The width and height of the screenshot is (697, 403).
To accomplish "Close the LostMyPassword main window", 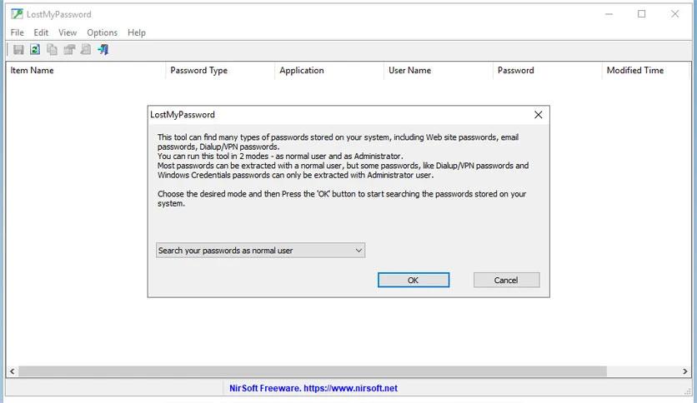I will [x=674, y=14].
